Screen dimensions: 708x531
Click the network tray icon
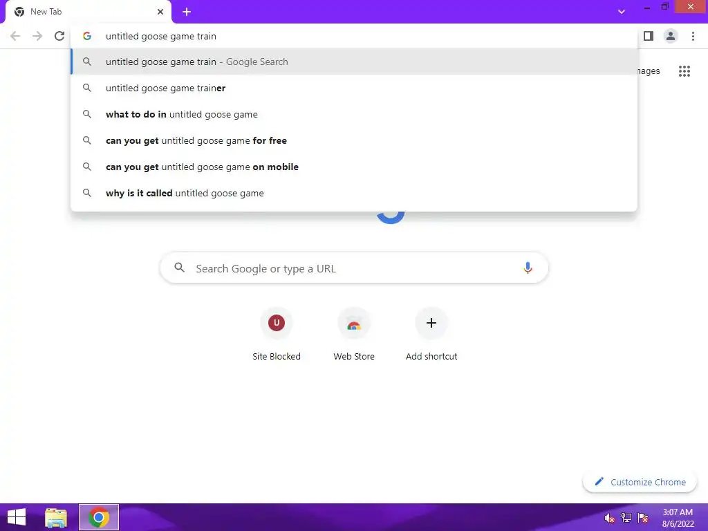(x=626, y=518)
